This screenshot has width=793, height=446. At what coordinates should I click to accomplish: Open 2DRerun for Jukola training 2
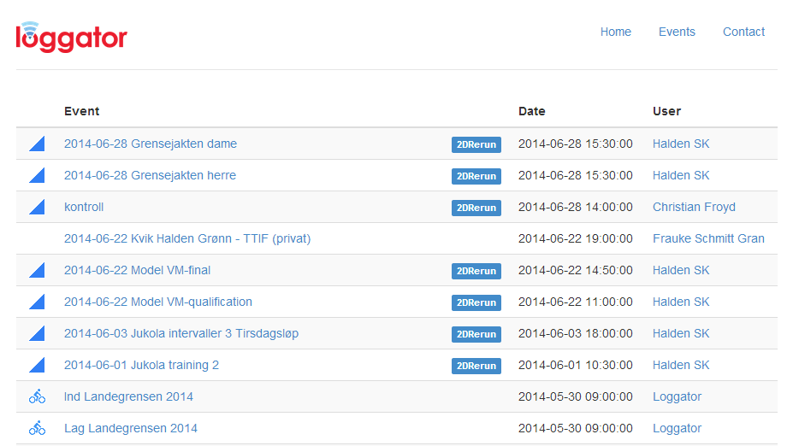point(476,366)
